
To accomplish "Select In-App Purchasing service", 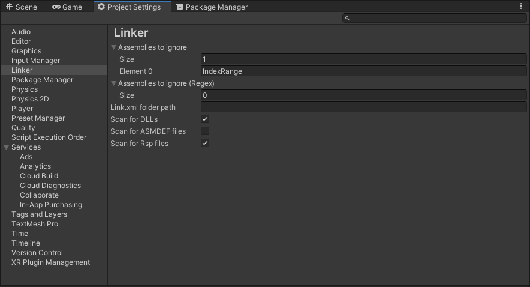I will [51, 205].
